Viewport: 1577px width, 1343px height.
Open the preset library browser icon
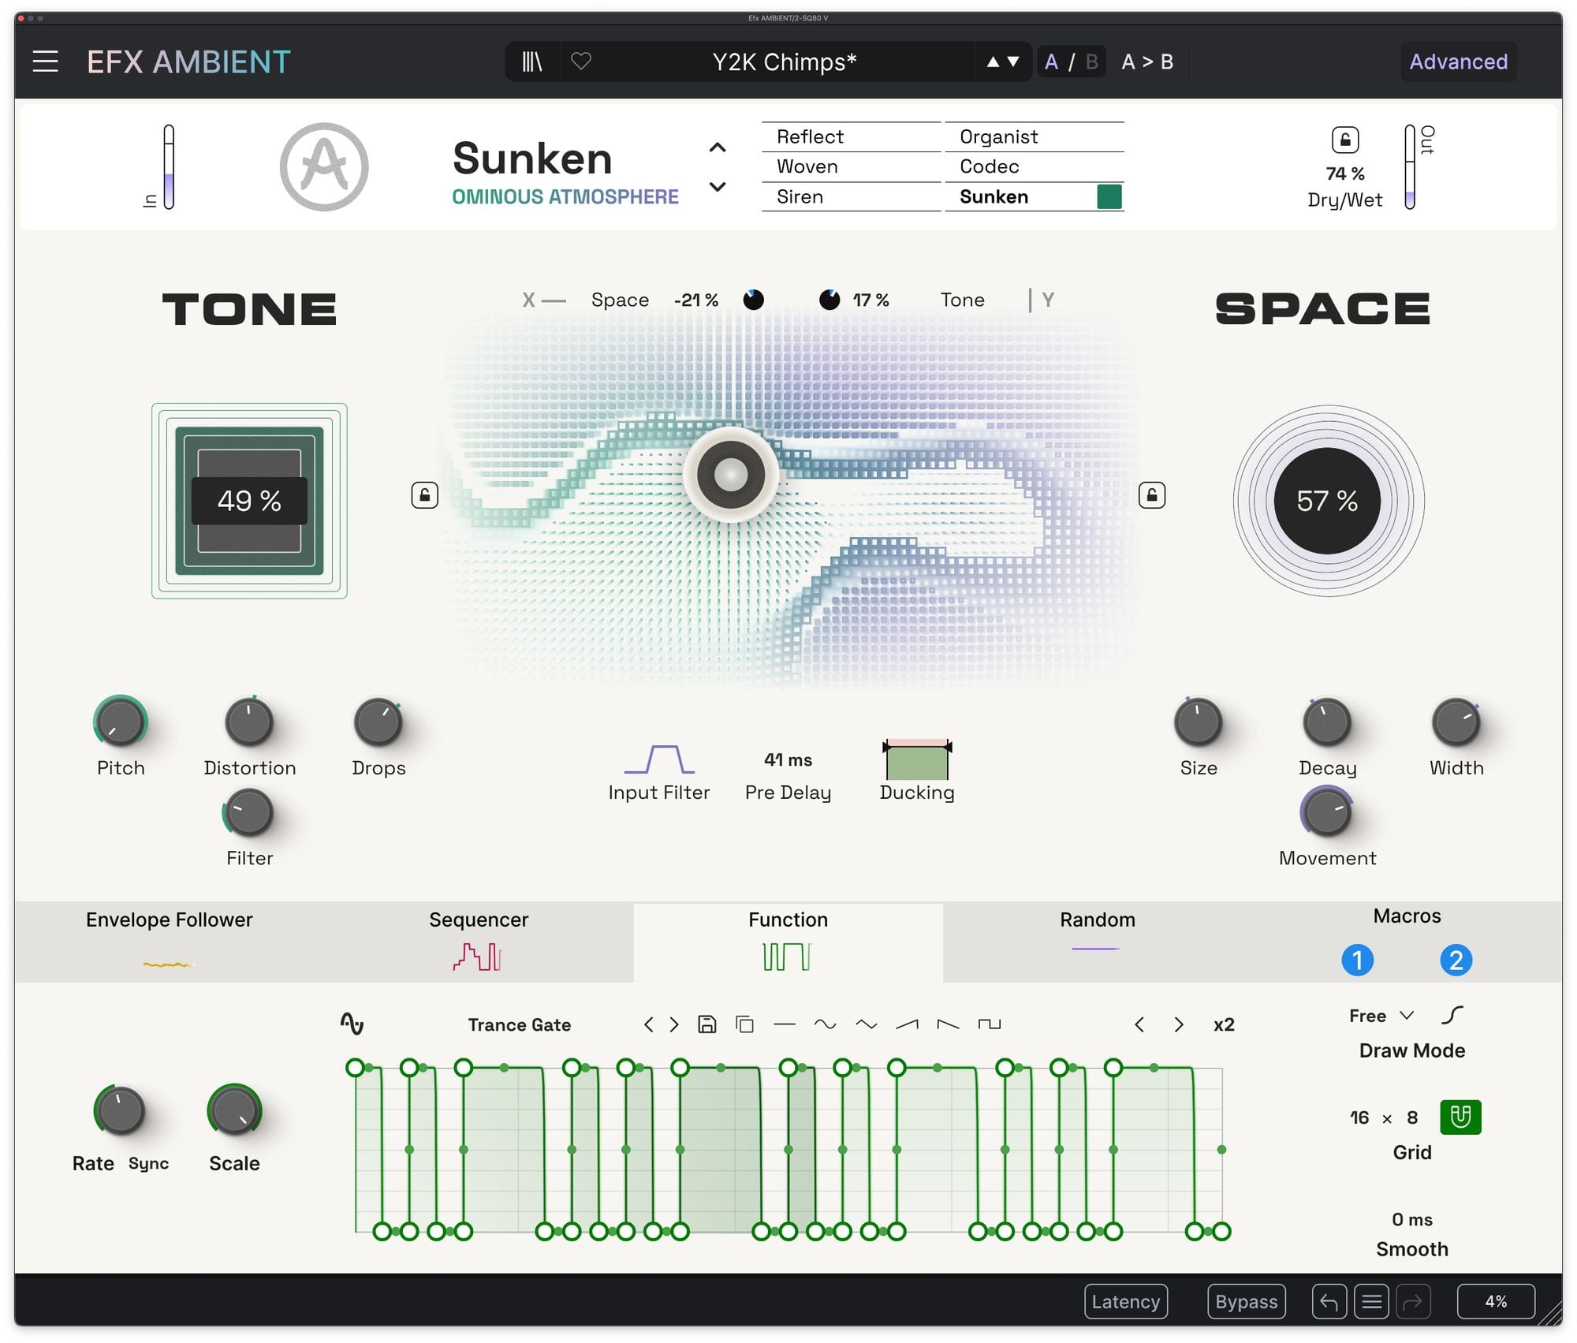[532, 62]
